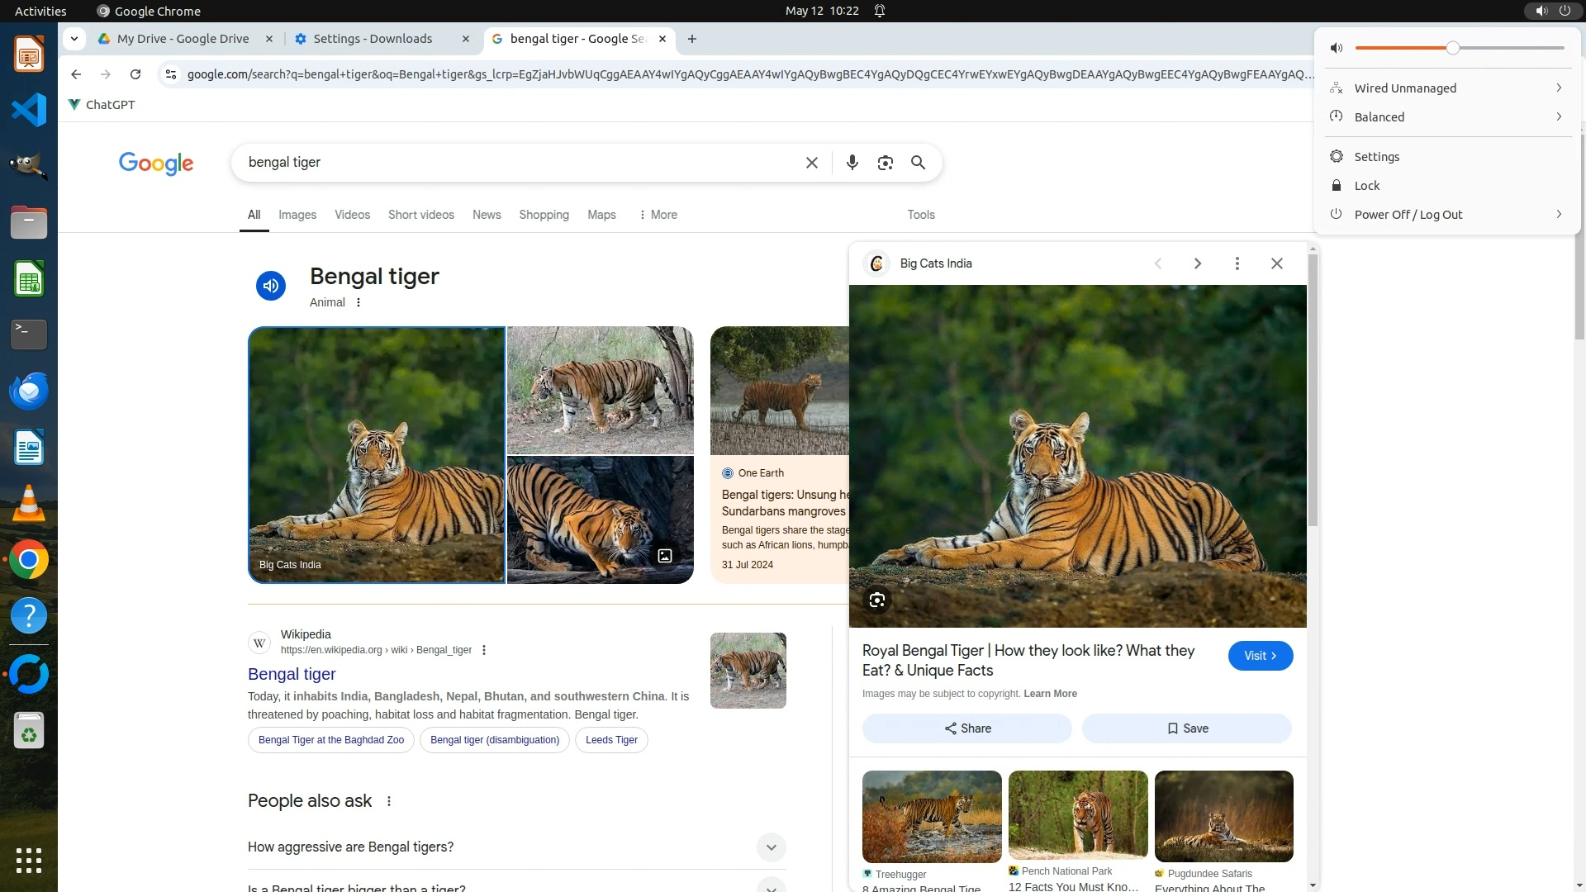Go to the next image in the preview panel
Viewport: 1586px width, 892px height.
coord(1197,263)
